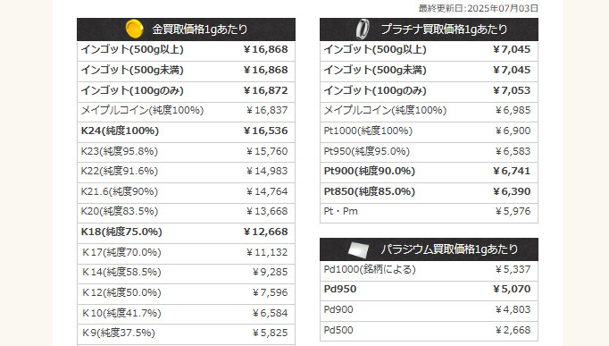Click the Pt900(純度90.0%) row
The image size is (609, 346).
point(429,172)
